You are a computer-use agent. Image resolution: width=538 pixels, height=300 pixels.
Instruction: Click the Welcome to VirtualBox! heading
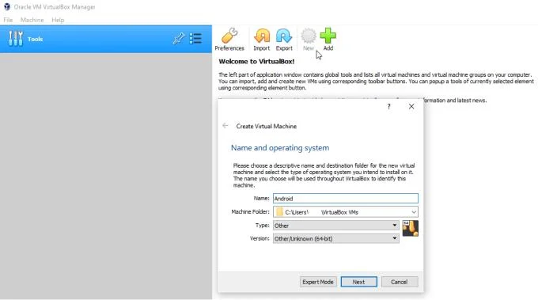click(x=256, y=62)
